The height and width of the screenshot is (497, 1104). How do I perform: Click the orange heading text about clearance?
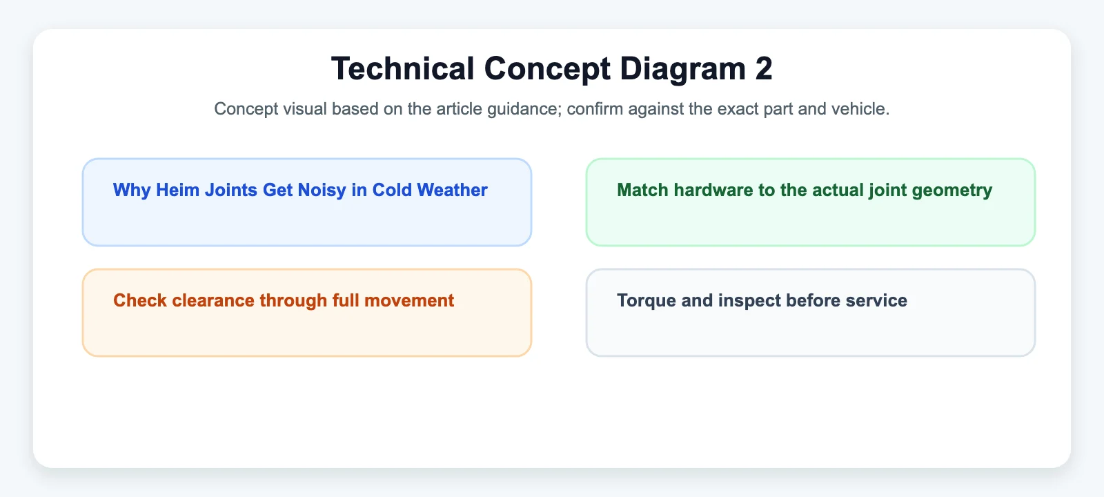(x=284, y=301)
